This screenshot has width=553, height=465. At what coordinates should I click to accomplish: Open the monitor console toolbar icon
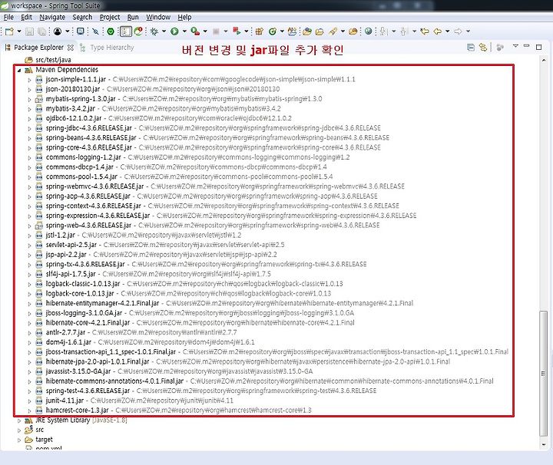click(81, 31)
